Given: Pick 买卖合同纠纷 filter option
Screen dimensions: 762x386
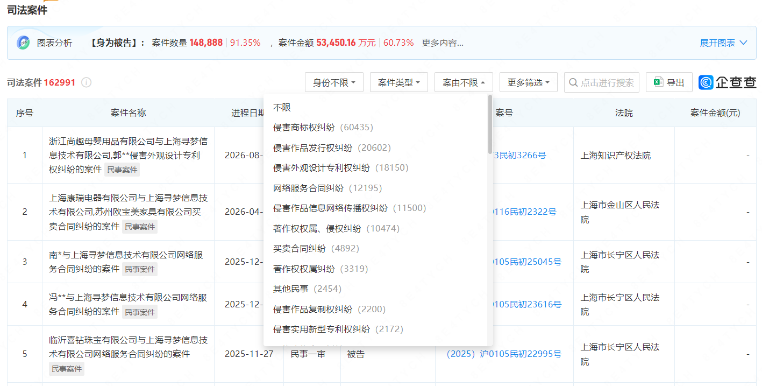Looking at the screenshot, I should click(x=316, y=249).
